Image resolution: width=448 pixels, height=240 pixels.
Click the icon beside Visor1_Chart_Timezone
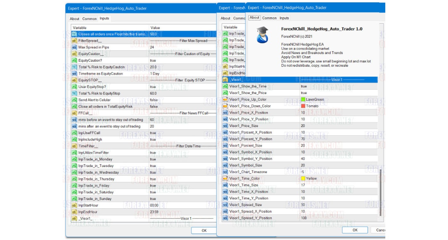(x=225, y=172)
